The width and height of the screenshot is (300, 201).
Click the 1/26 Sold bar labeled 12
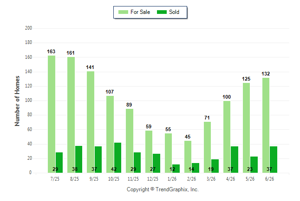pyautogui.click(x=176, y=169)
